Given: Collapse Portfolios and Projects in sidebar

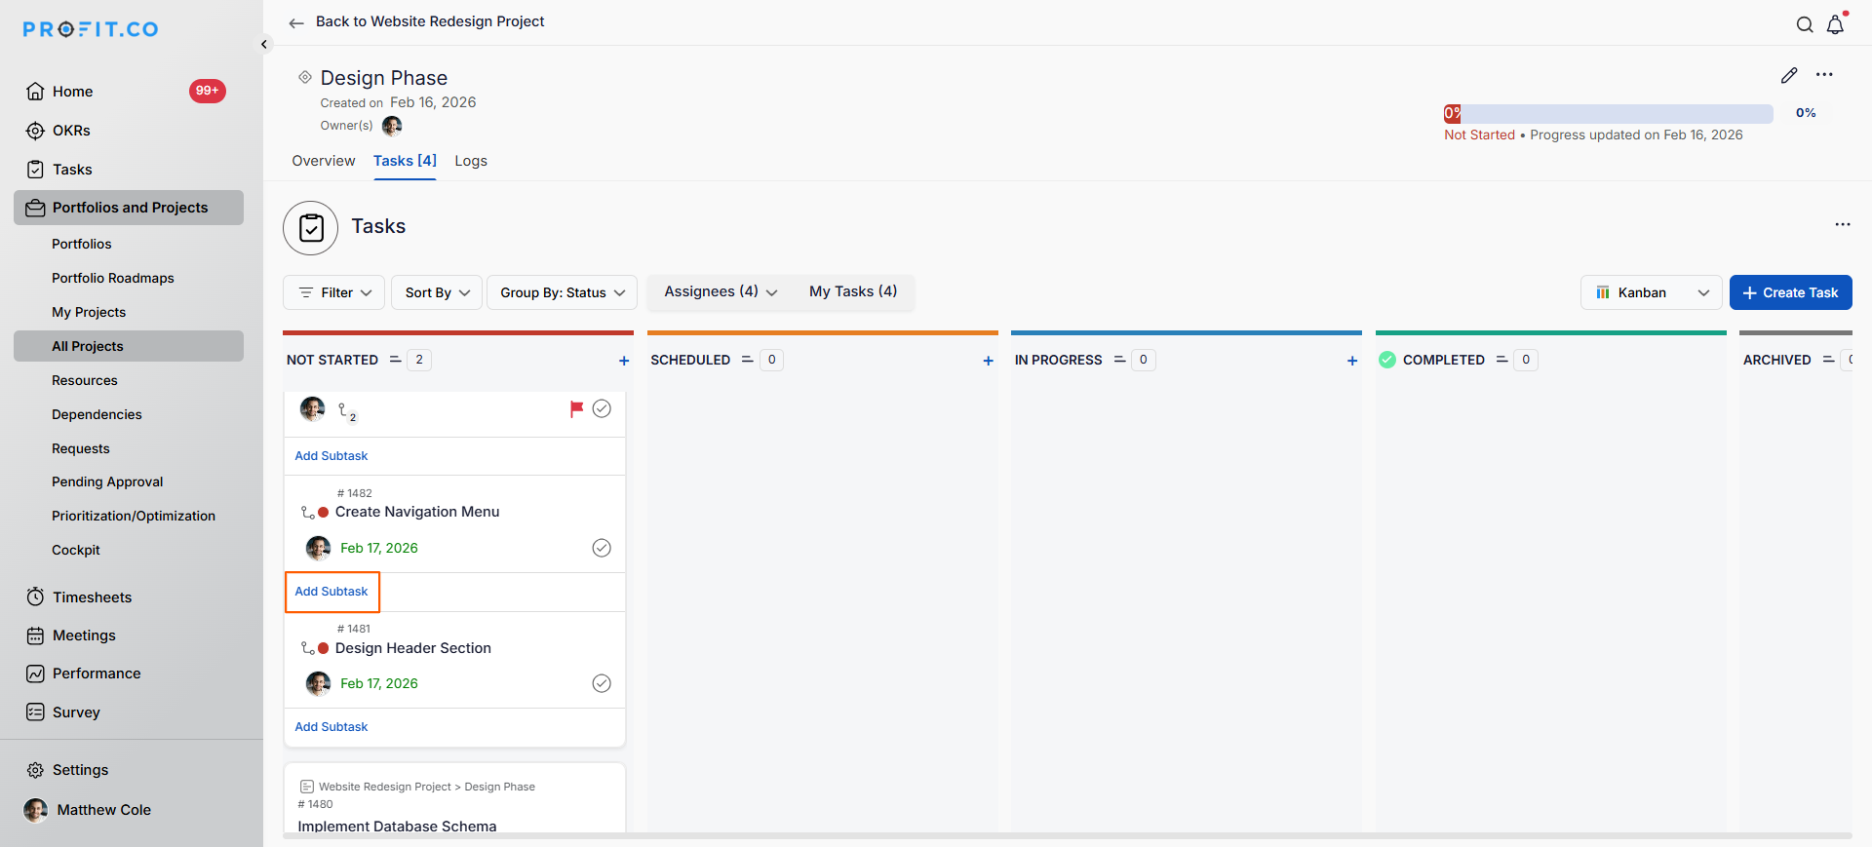Looking at the screenshot, I should pos(129,208).
